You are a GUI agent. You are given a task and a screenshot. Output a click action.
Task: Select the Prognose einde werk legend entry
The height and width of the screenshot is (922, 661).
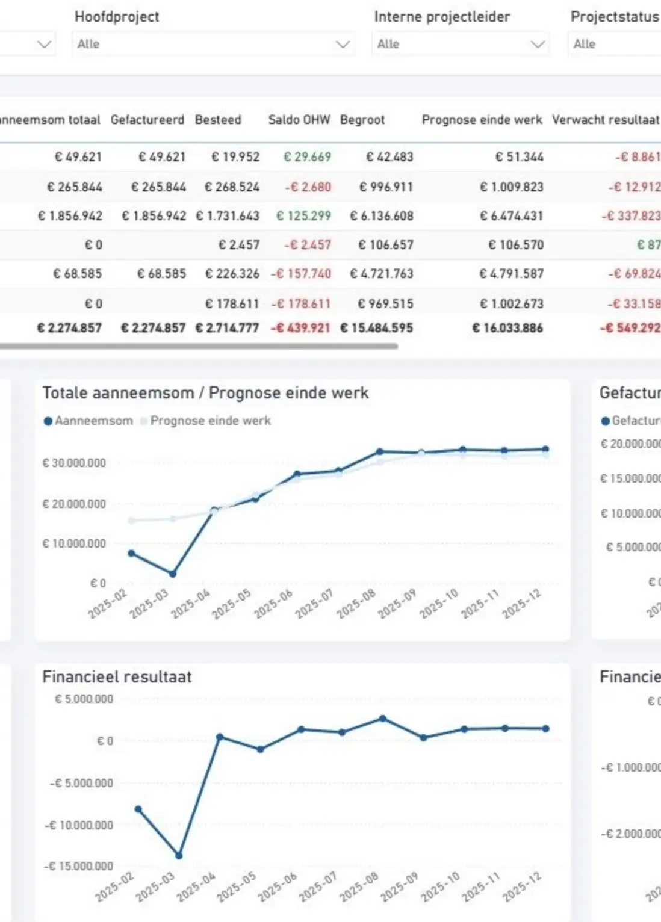[x=210, y=421]
